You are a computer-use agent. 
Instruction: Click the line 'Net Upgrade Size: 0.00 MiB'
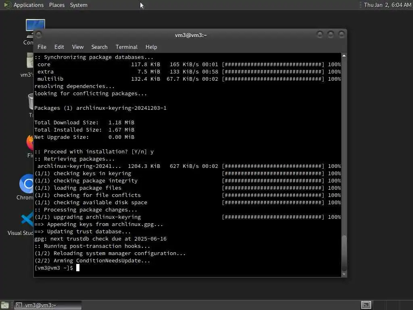[x=84, y=137]
